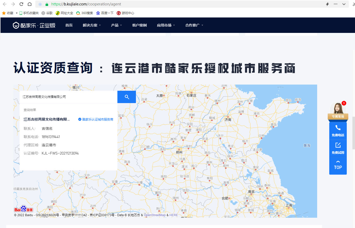Open the 解决方案 dropdown menu
Screen dimensions: 355x228
92,25
